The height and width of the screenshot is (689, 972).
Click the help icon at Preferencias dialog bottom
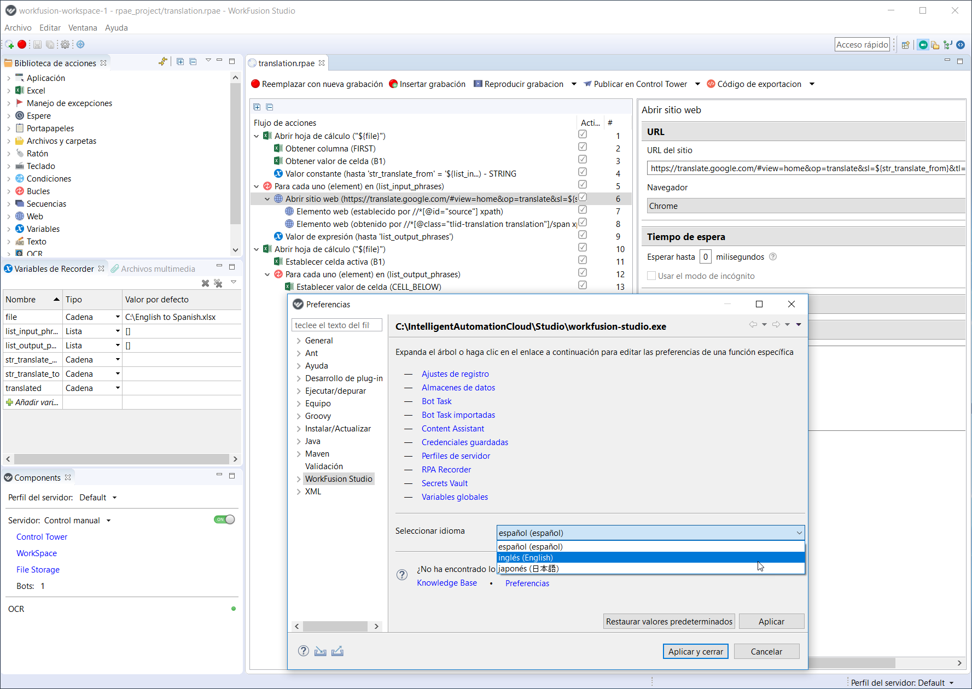304,651
